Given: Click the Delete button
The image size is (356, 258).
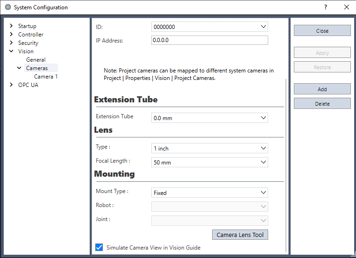Looking at the screenshot, I should [322, 104].
